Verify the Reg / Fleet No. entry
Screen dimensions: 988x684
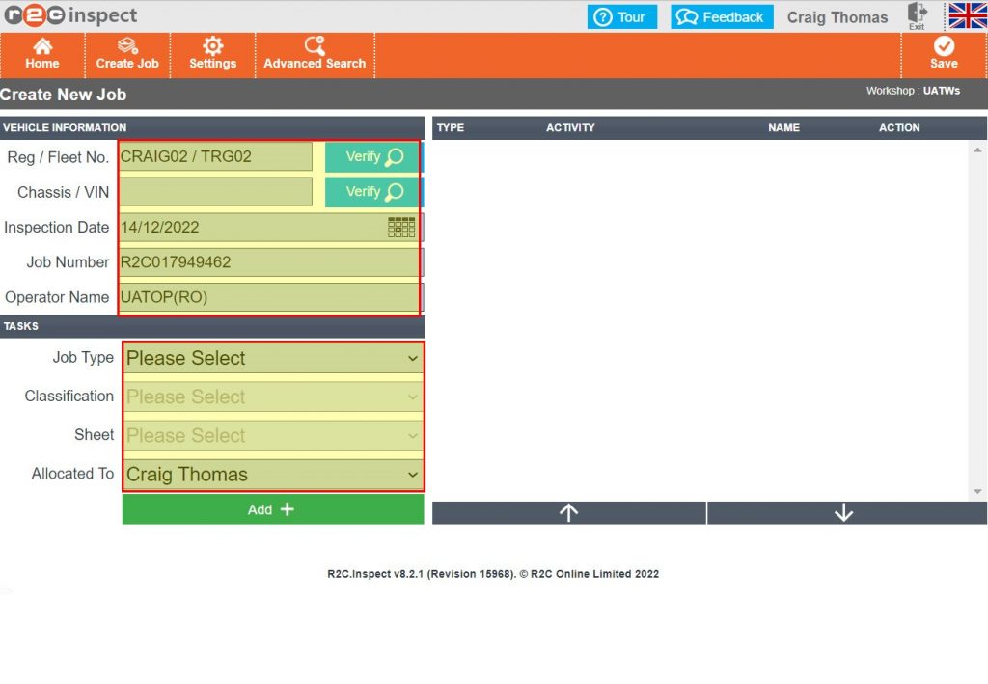pyautogui.click(x=372, y=157)
